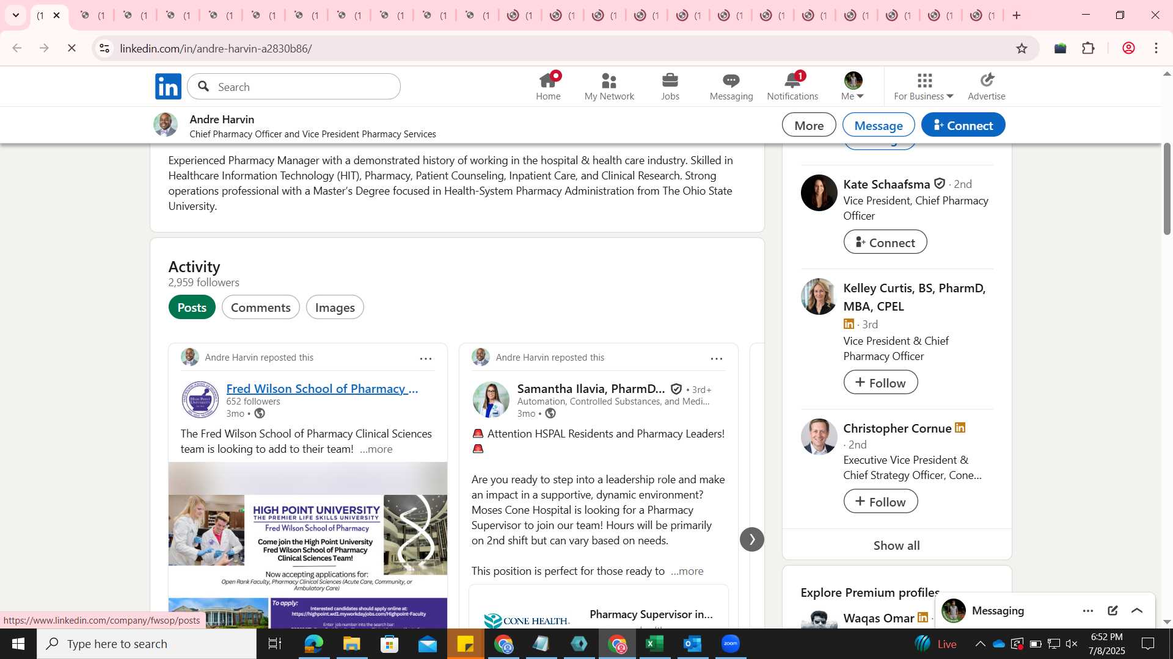Viewport: 1173px width, 659px height.
Task: Open Fred Wilson School of Pharmacy page link
Action: (322, 389)
